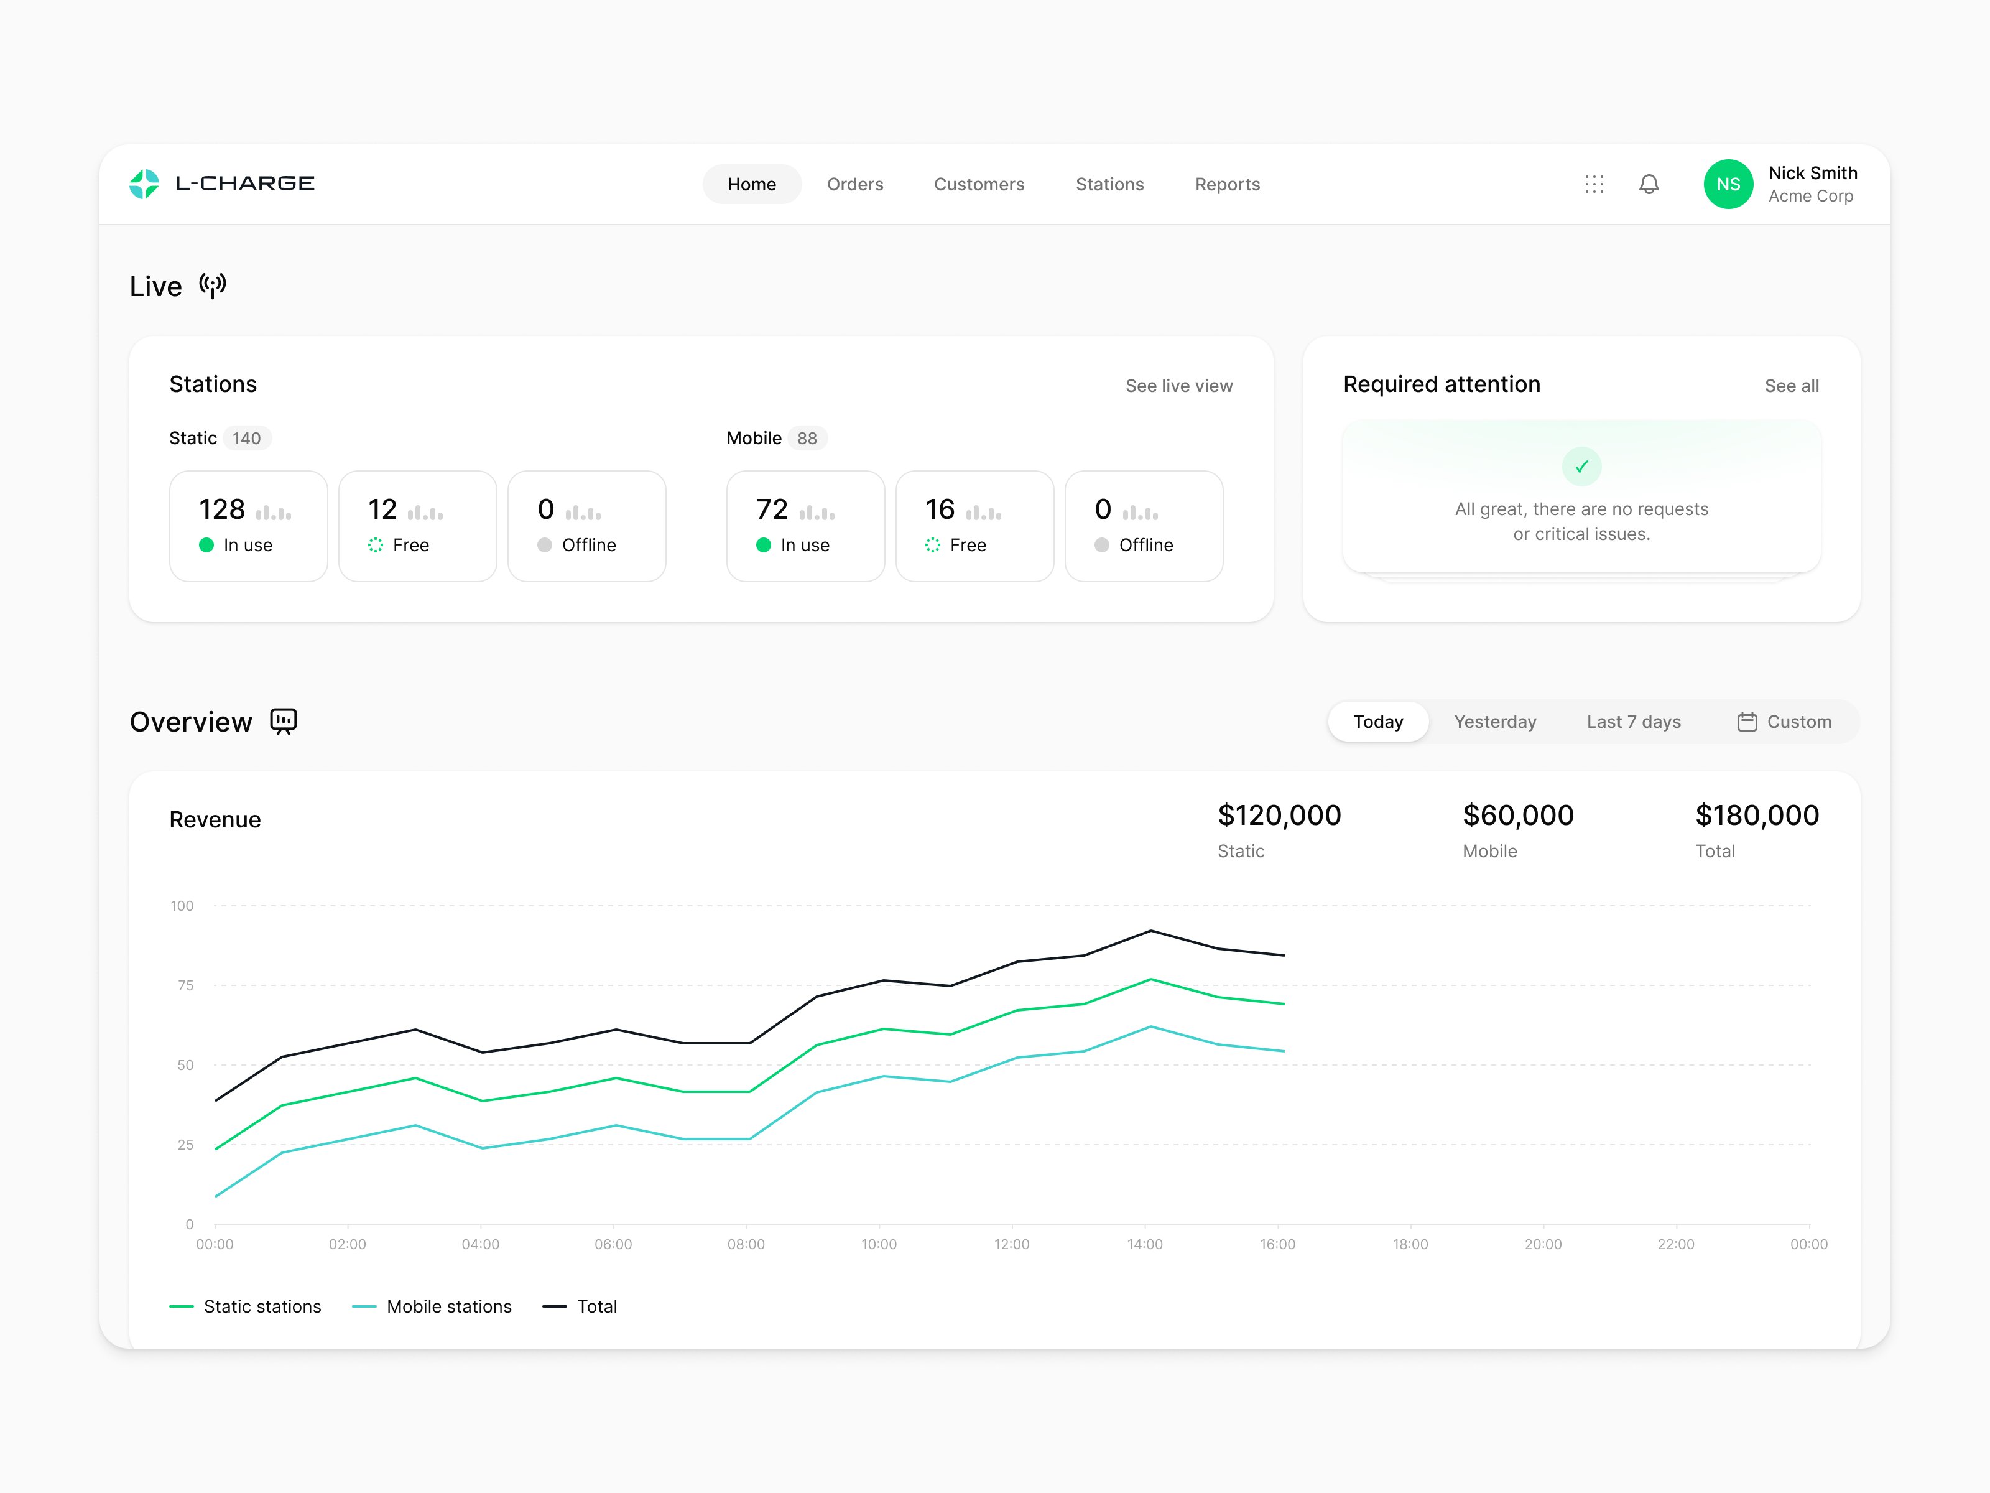
Task: Switch to the Stations tab
Action: (x=1110, y=185)
